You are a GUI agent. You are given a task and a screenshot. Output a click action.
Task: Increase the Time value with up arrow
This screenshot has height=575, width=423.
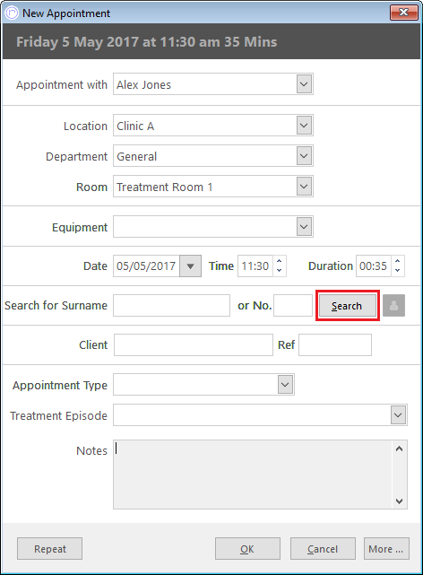pos(279,261)
